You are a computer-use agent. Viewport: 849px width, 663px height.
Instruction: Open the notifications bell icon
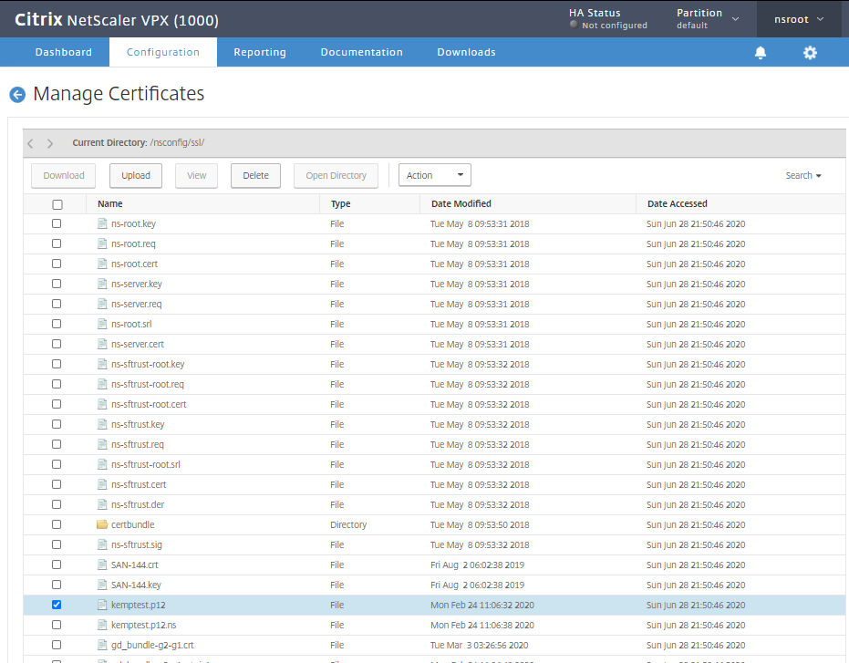click(760, 53)
